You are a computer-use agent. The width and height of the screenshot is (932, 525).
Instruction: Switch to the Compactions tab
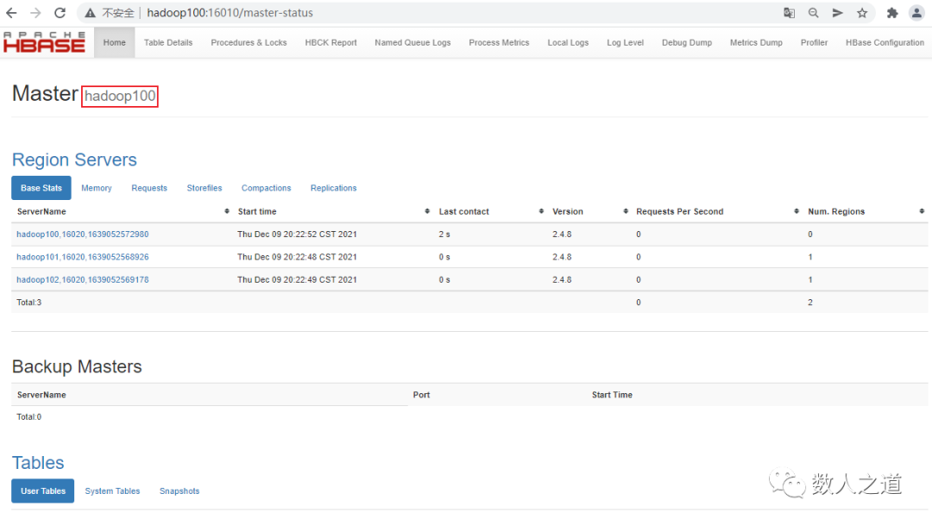point(267,188)
